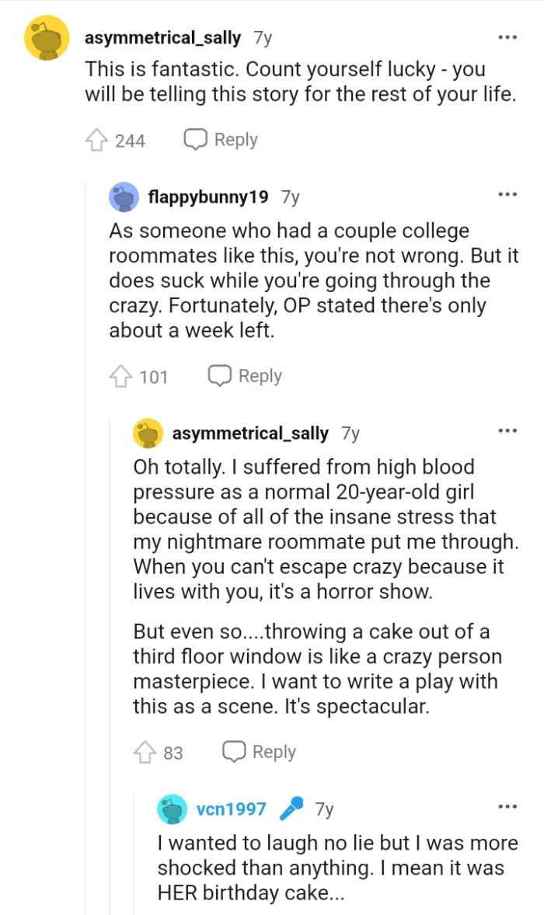
Task: Click flappybunny19's blue avatar
Action: tap(124, 197)
